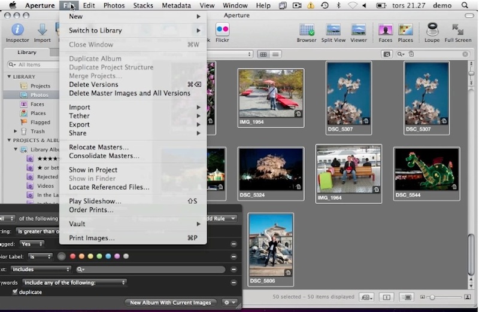Viewport: 479px width, 312px height.
Task: Open the 'include any of the following' dropdown
Action: click(x=75, y=282)
